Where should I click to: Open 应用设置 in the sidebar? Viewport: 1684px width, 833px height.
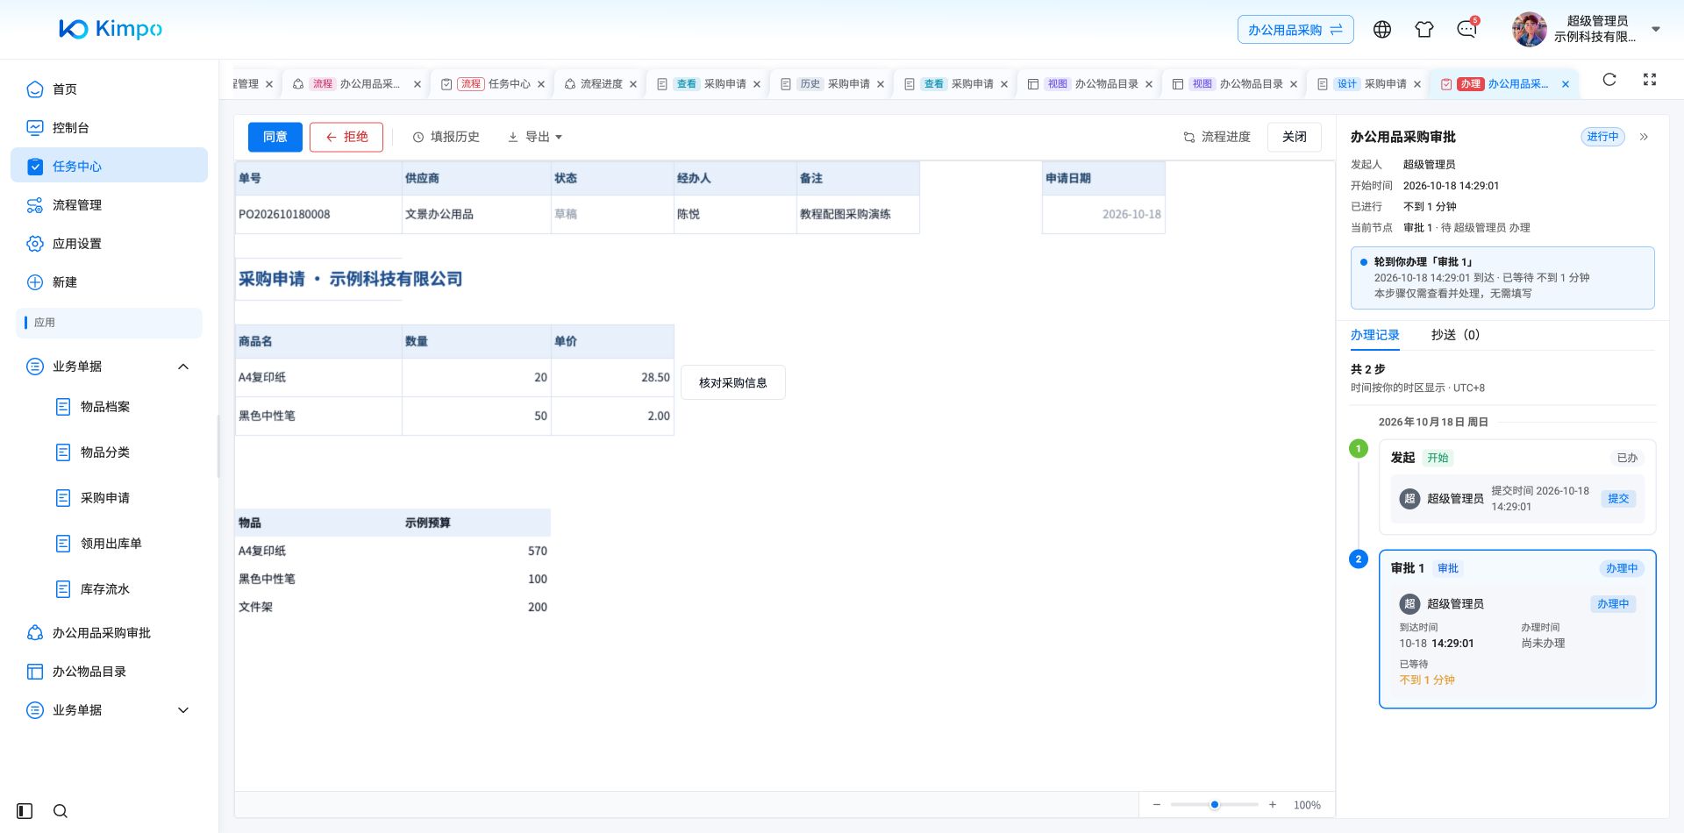109,243
